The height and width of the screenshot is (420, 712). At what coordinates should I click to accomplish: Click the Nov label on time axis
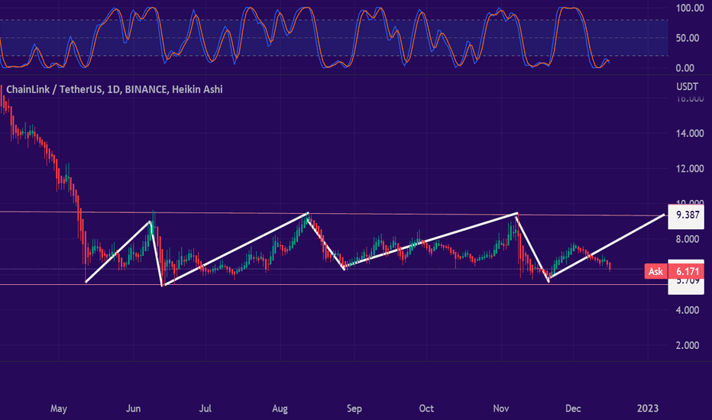(x=501, y=409)
